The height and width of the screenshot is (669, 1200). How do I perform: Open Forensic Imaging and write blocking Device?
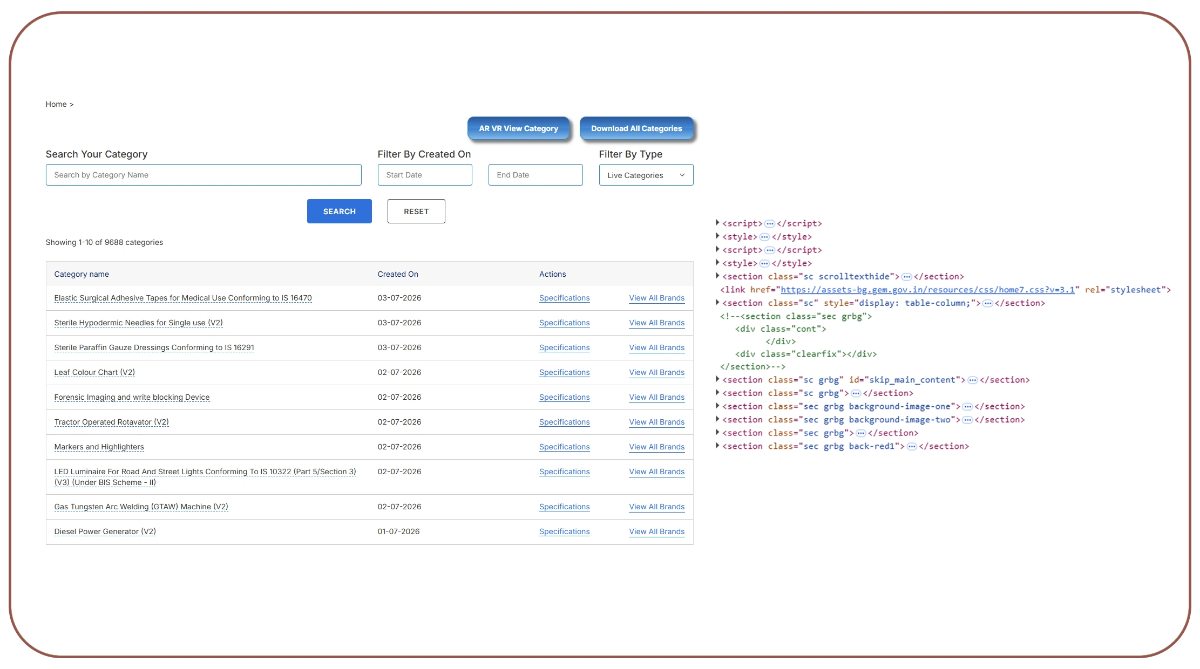point(132,397)
